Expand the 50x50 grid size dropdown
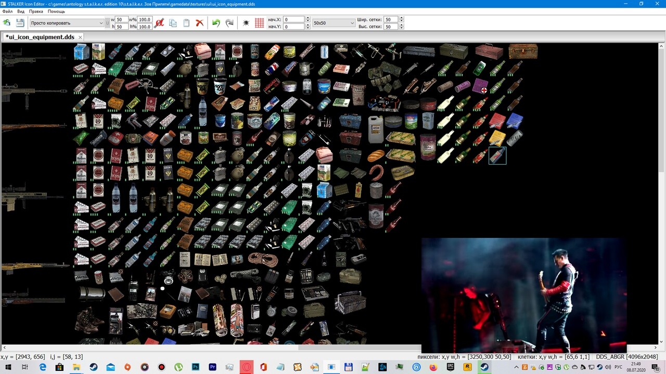The width and height of the screenshot is (666, 374). (x=334, y=23)
